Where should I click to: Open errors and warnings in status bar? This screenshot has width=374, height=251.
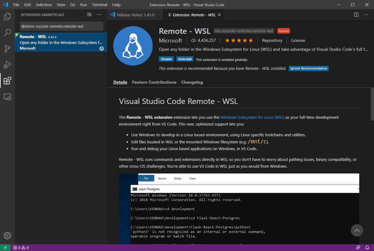21,248
